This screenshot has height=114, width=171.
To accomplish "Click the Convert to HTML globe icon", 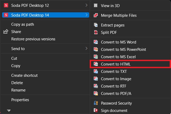I will tap(96, 64).
